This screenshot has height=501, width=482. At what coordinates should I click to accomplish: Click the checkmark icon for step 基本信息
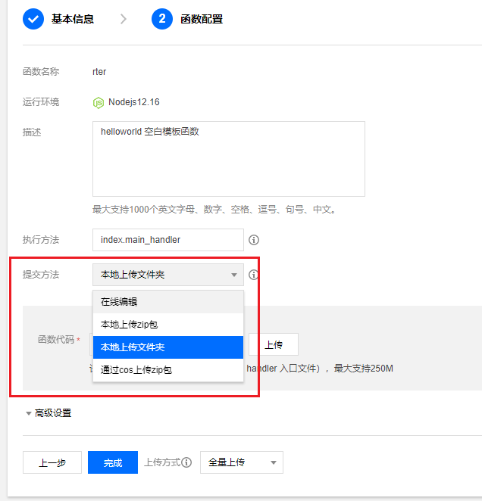pos(33,19)
